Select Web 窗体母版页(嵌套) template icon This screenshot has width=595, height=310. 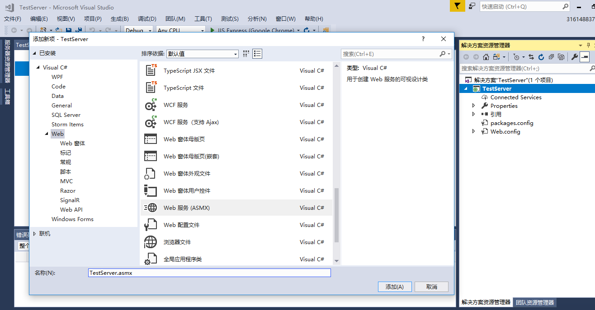pyautogui.click(x=151, y=156)
